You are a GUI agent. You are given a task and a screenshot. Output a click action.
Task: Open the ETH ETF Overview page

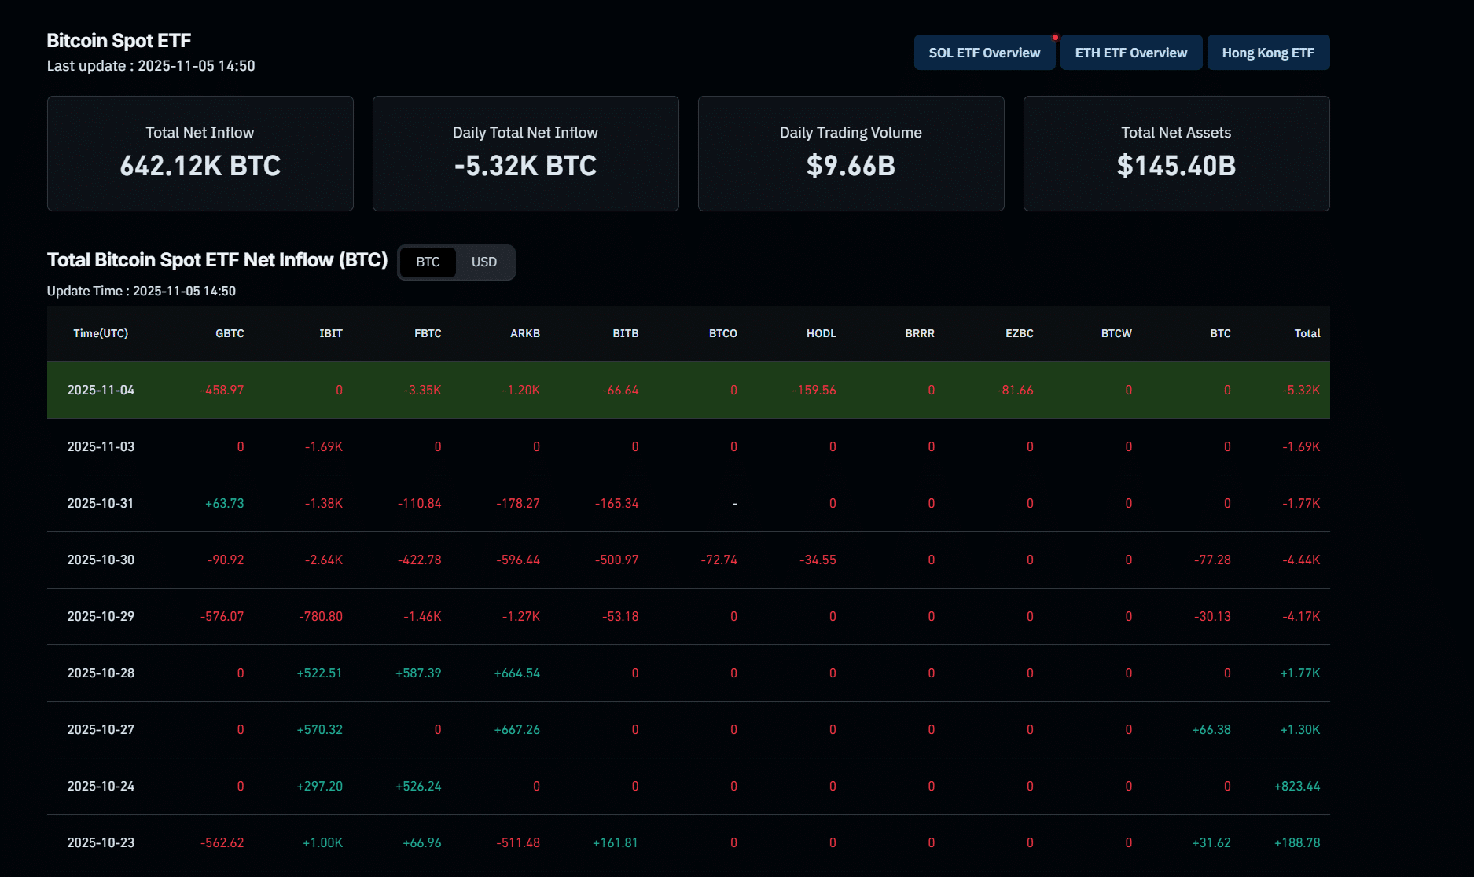1130,53
